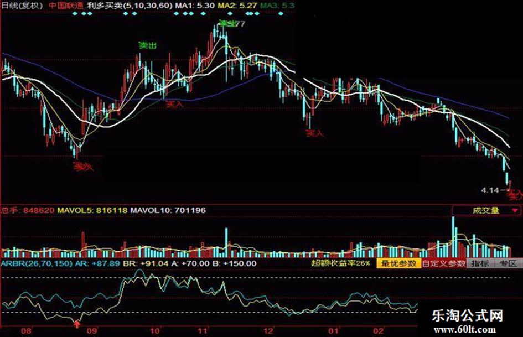Image resolution: width=523 pixels, height=337 pixels.
Task: Click the 4.14 low price label
Action: (x=490, y=190)
